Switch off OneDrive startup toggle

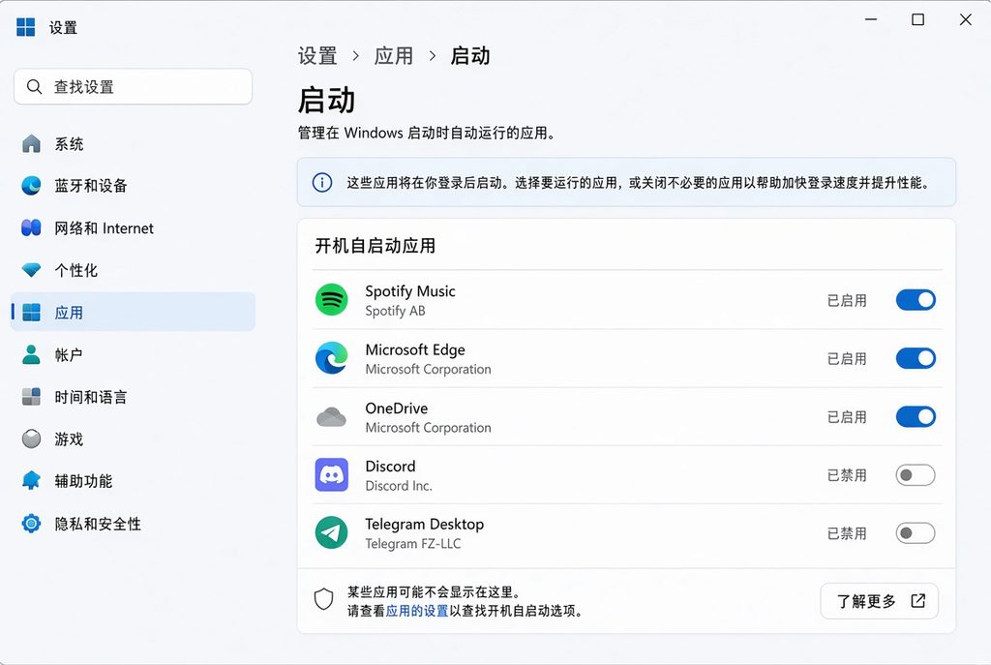pos(916,416)
